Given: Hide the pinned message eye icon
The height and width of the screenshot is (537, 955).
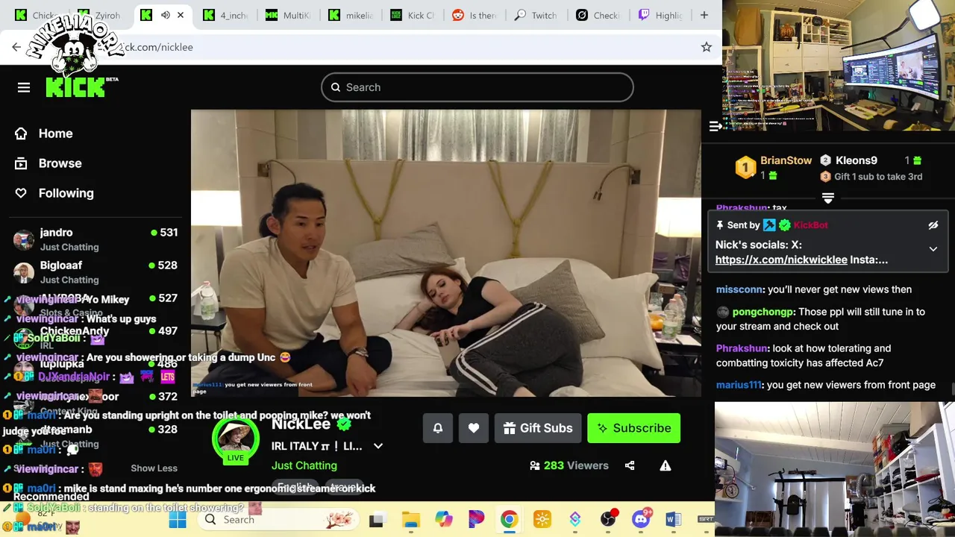Looking at the screenshot, I should (933, 225).
